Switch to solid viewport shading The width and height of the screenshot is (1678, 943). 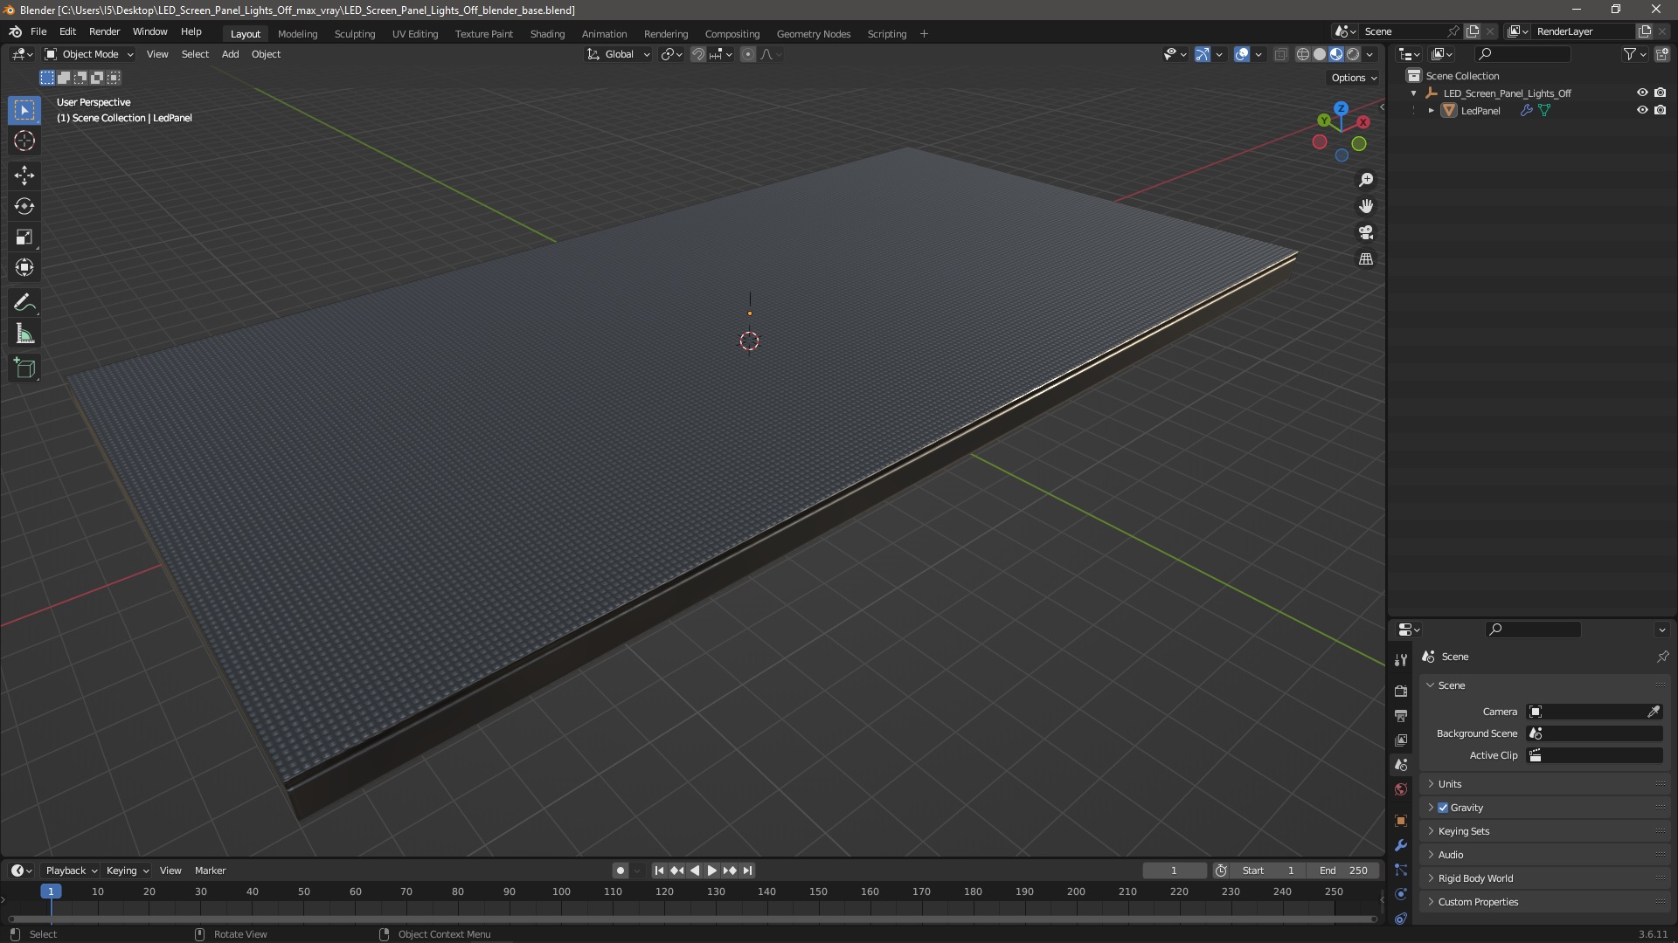(1320, 54)
